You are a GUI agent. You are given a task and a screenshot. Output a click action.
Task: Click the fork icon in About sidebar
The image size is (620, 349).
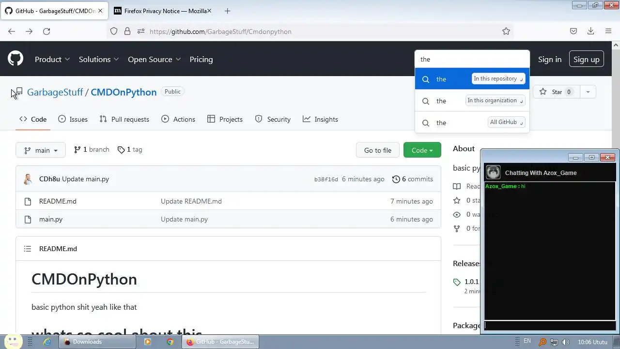[x=457, y=228]
